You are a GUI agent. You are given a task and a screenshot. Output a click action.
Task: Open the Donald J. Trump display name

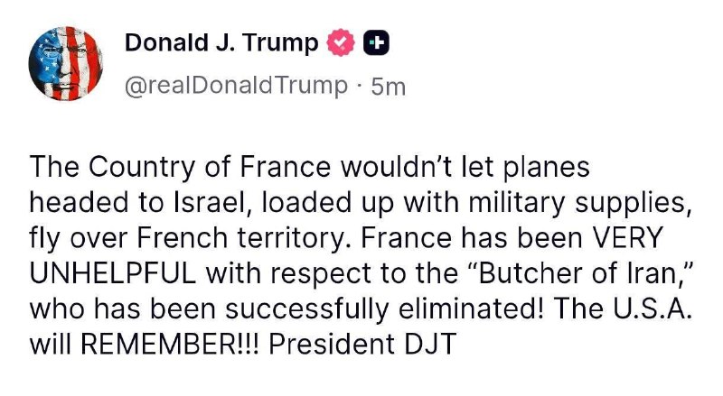pos(221,43)
